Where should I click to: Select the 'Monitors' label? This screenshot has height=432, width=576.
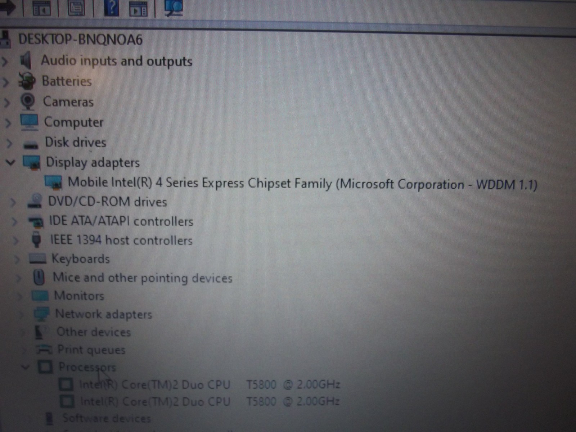(79, 296)
